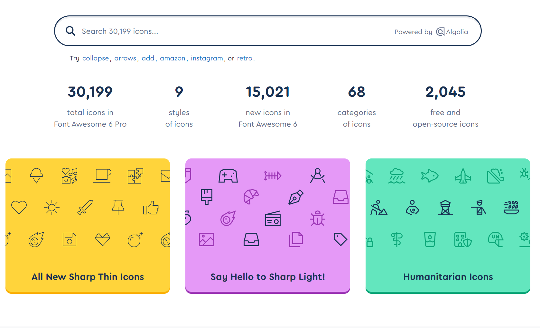Screen dimensions: 540x332
Task: Click the thumbtack pin icon
Action: [x=118, y=207]
